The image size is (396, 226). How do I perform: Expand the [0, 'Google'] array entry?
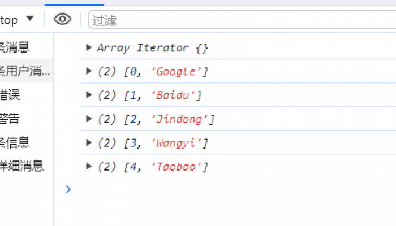coord(89,71)
